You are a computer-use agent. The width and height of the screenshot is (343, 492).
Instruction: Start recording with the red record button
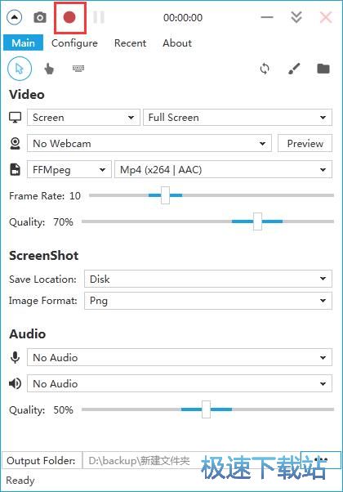click(69, 18)
